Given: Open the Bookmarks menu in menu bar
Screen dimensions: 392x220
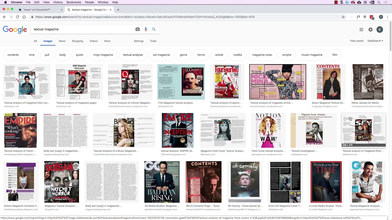Looking at the screenshot, I should point(74,2).
